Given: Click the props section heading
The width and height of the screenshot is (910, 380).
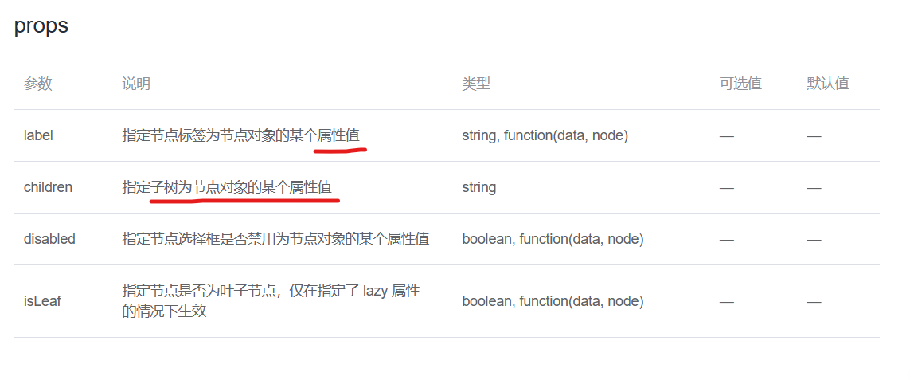Looking at the screenshot, I should 41,27.
